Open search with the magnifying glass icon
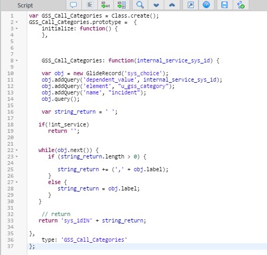 point(140,5)
